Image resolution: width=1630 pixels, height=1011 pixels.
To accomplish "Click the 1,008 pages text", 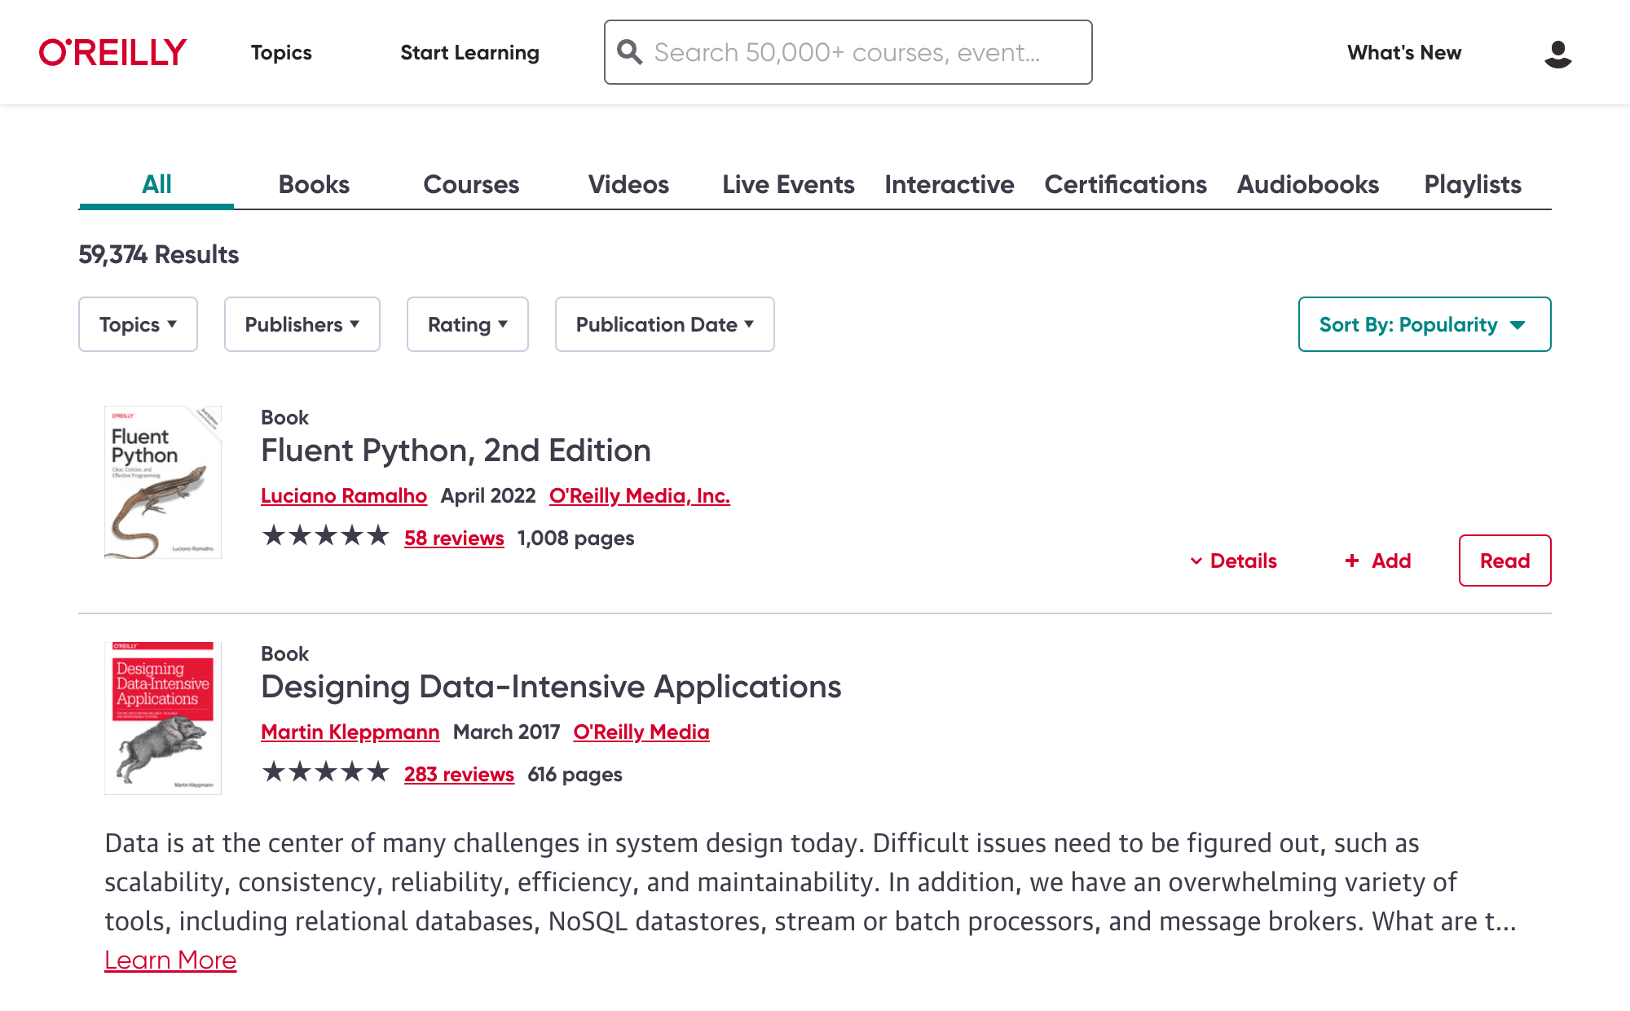I will pyautogui.click(x=575, y=538).
